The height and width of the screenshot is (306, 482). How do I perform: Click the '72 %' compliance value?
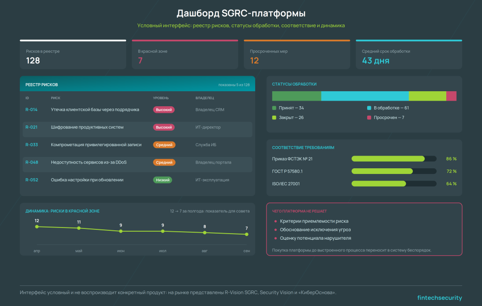click(x=451, y=171)
